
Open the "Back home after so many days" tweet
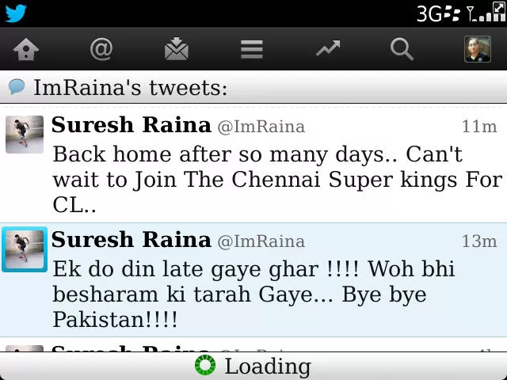click(253, 164)
